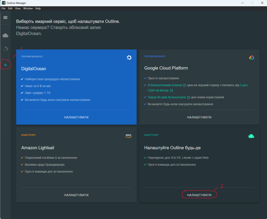Click the DigitalOcean logo on the blue card
The image size is (267, 219).
(x=129, y=58)
